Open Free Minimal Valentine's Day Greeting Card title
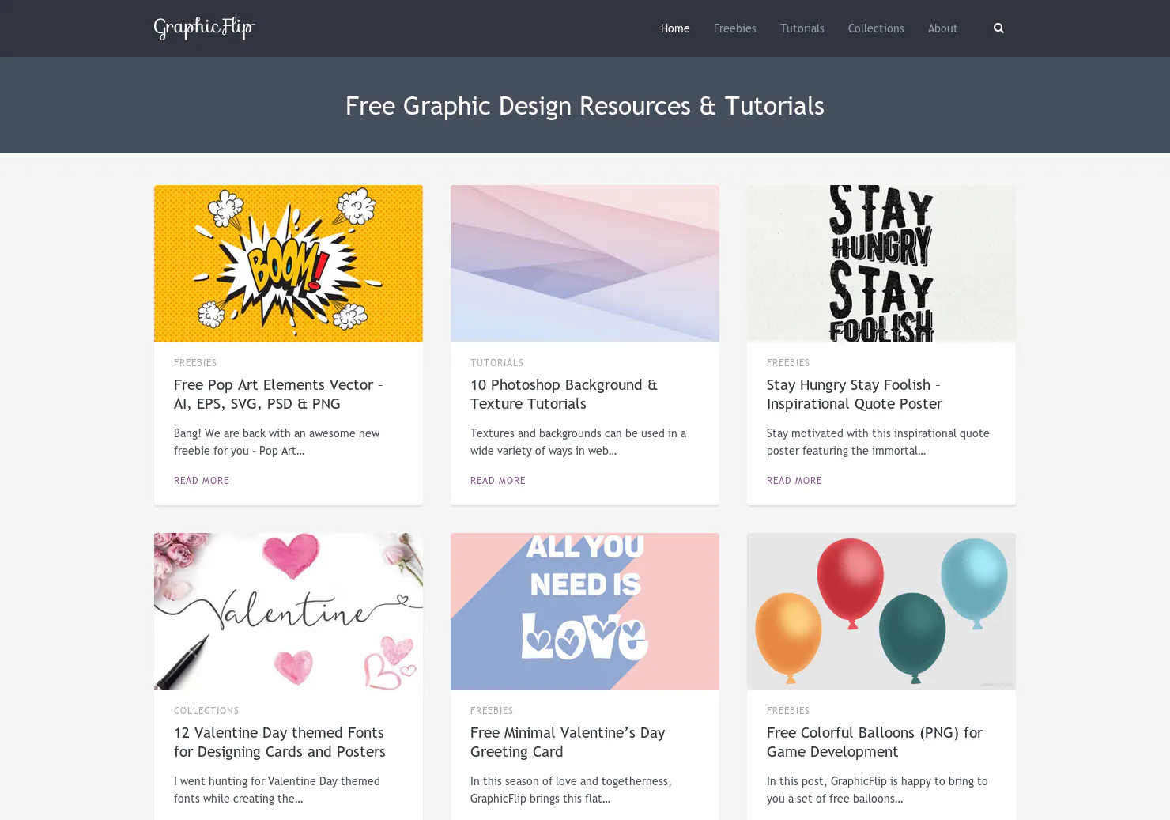Screen dimensions: 1170x820 pos(568,742)
